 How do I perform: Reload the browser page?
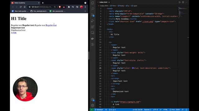click(x=21, y=7)
